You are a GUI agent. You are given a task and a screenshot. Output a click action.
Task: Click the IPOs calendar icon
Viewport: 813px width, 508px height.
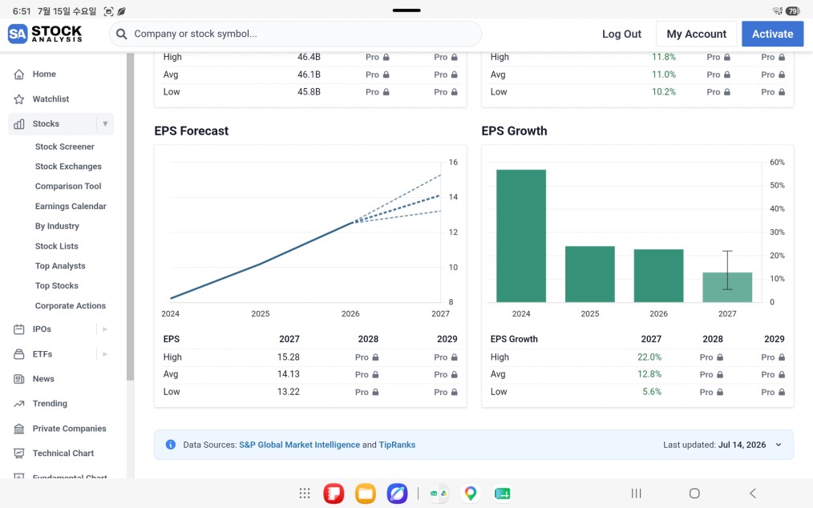tap(19, 329)
